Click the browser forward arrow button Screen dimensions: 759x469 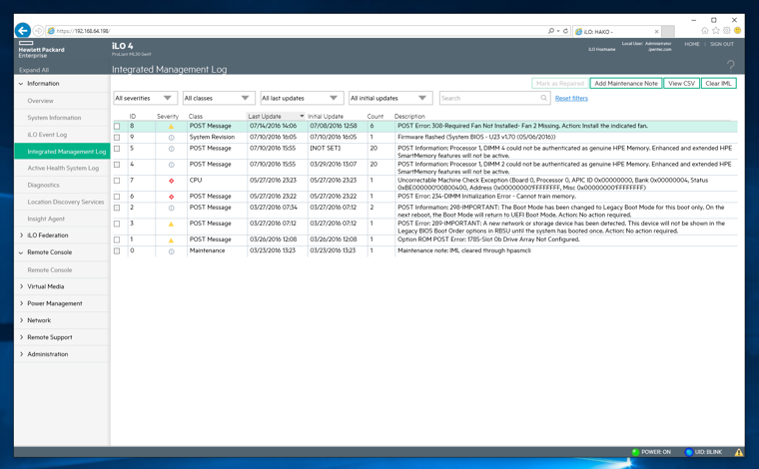38,31
